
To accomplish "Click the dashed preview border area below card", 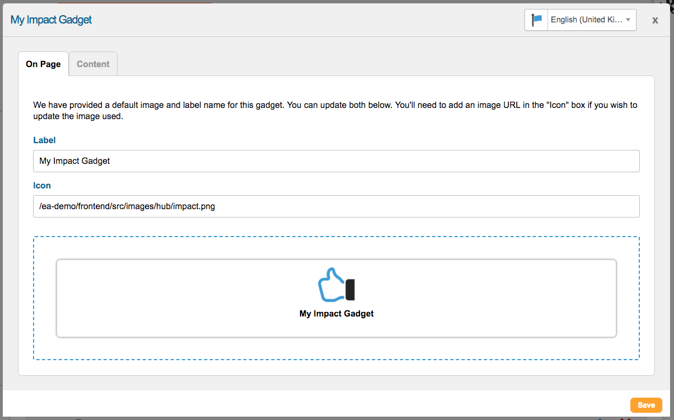I will (336, 348).
